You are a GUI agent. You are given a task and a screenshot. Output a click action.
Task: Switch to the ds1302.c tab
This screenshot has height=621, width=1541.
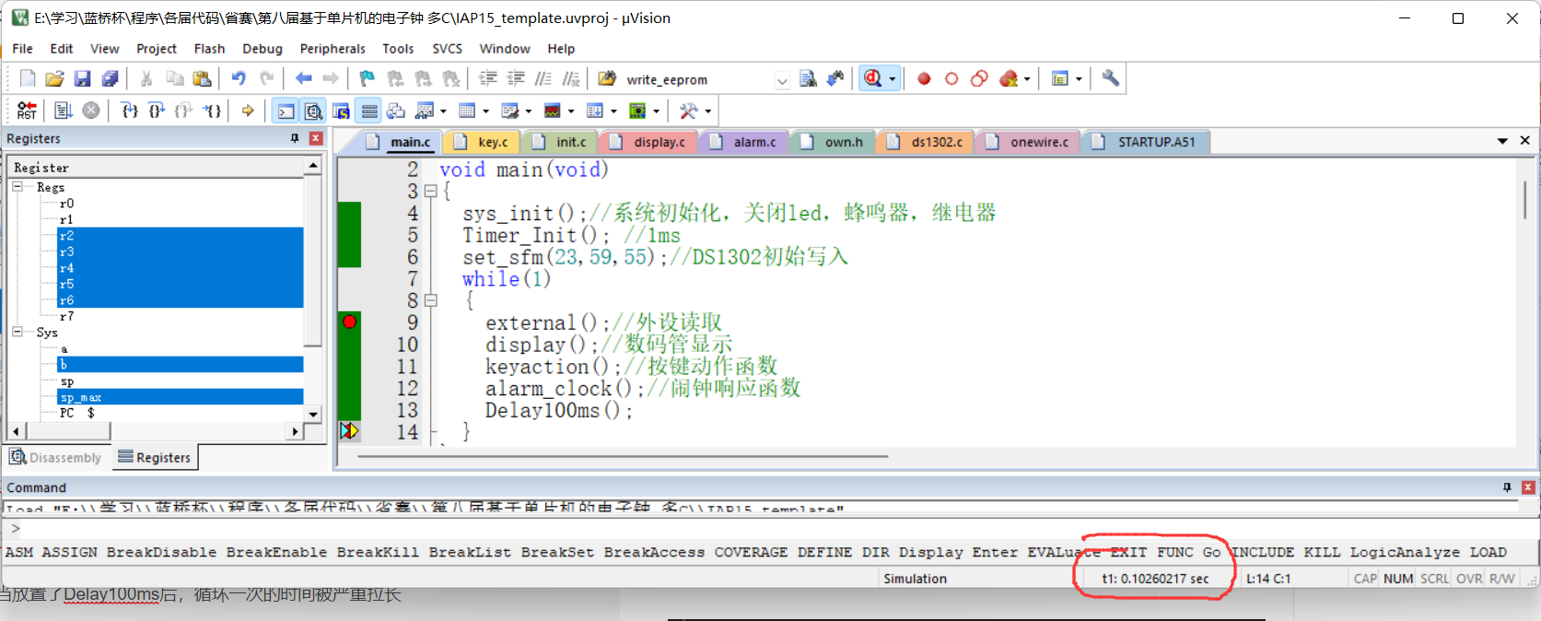[928, 142]
